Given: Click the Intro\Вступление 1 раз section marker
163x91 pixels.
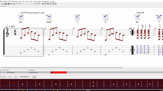Looking at the screenshot, I should coord(32,13).
